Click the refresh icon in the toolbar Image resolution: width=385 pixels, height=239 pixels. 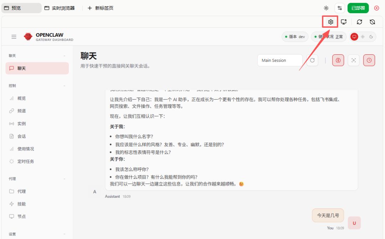[359, 22]
